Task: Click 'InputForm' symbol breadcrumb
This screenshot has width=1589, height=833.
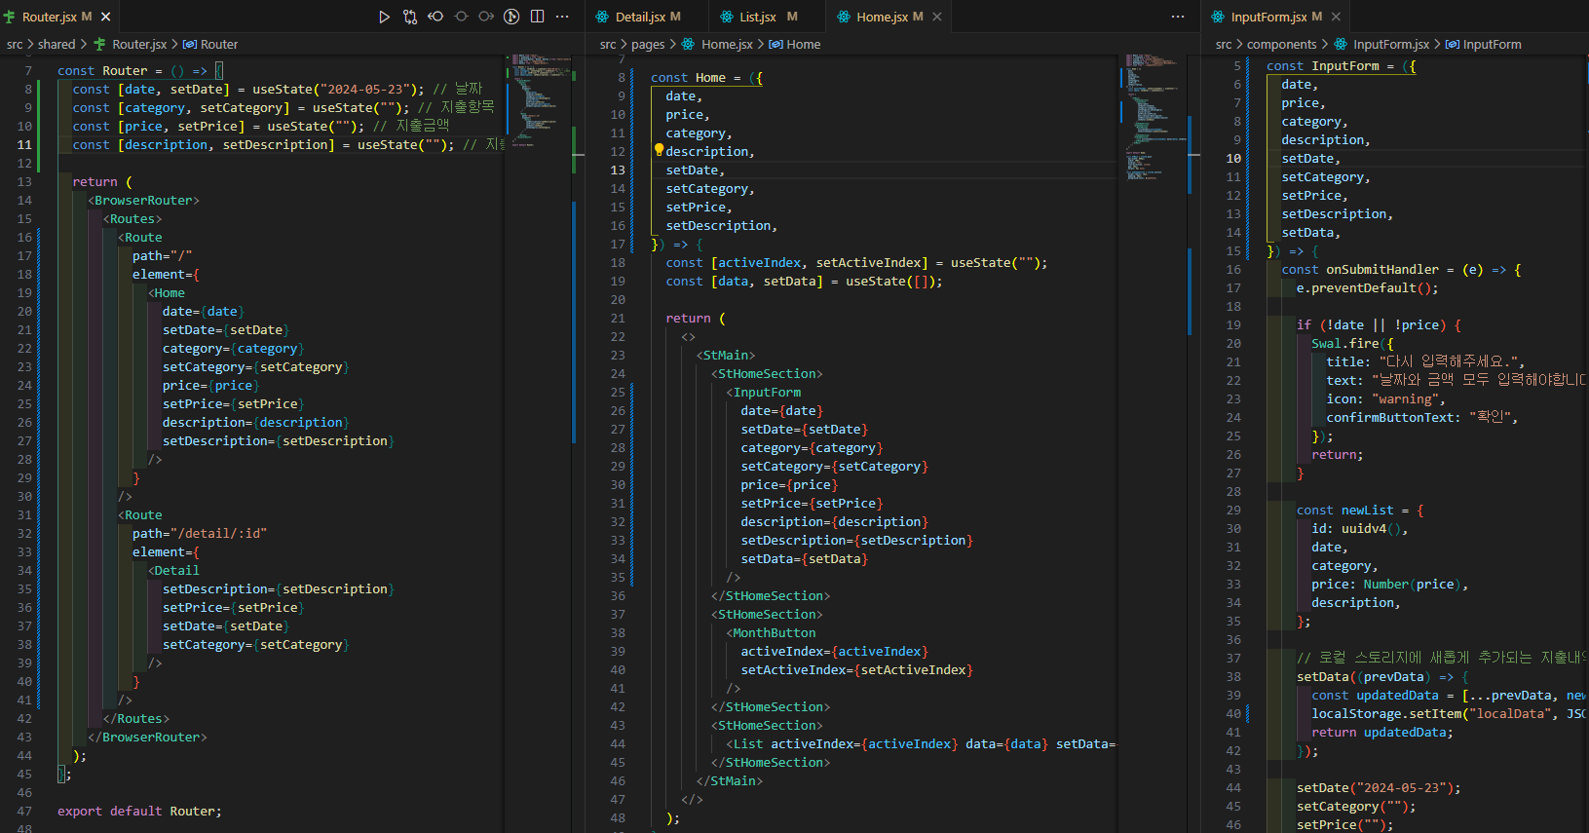Action: click(x=1483, y=44)
